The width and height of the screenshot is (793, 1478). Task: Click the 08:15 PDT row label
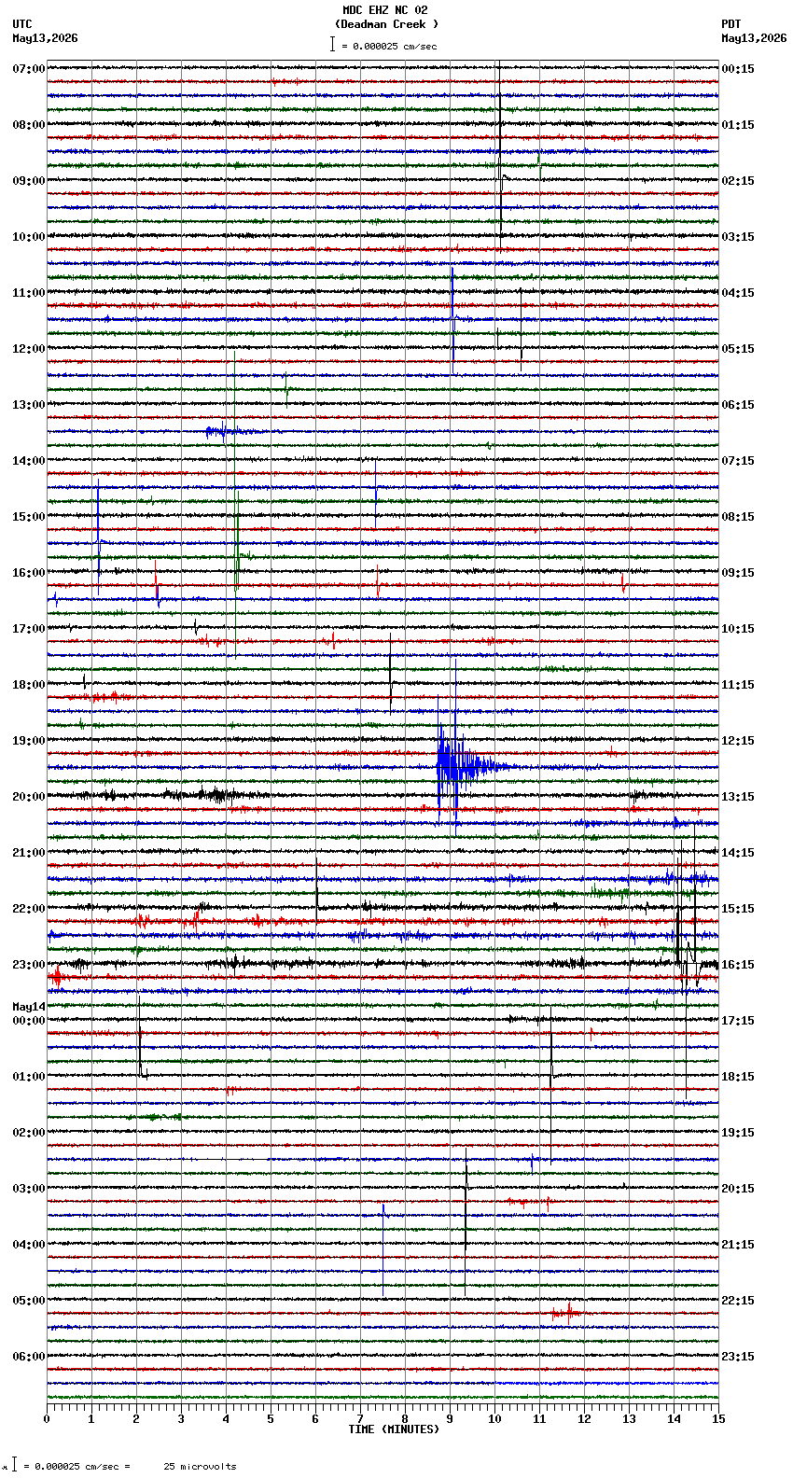[x=738, y=517]
